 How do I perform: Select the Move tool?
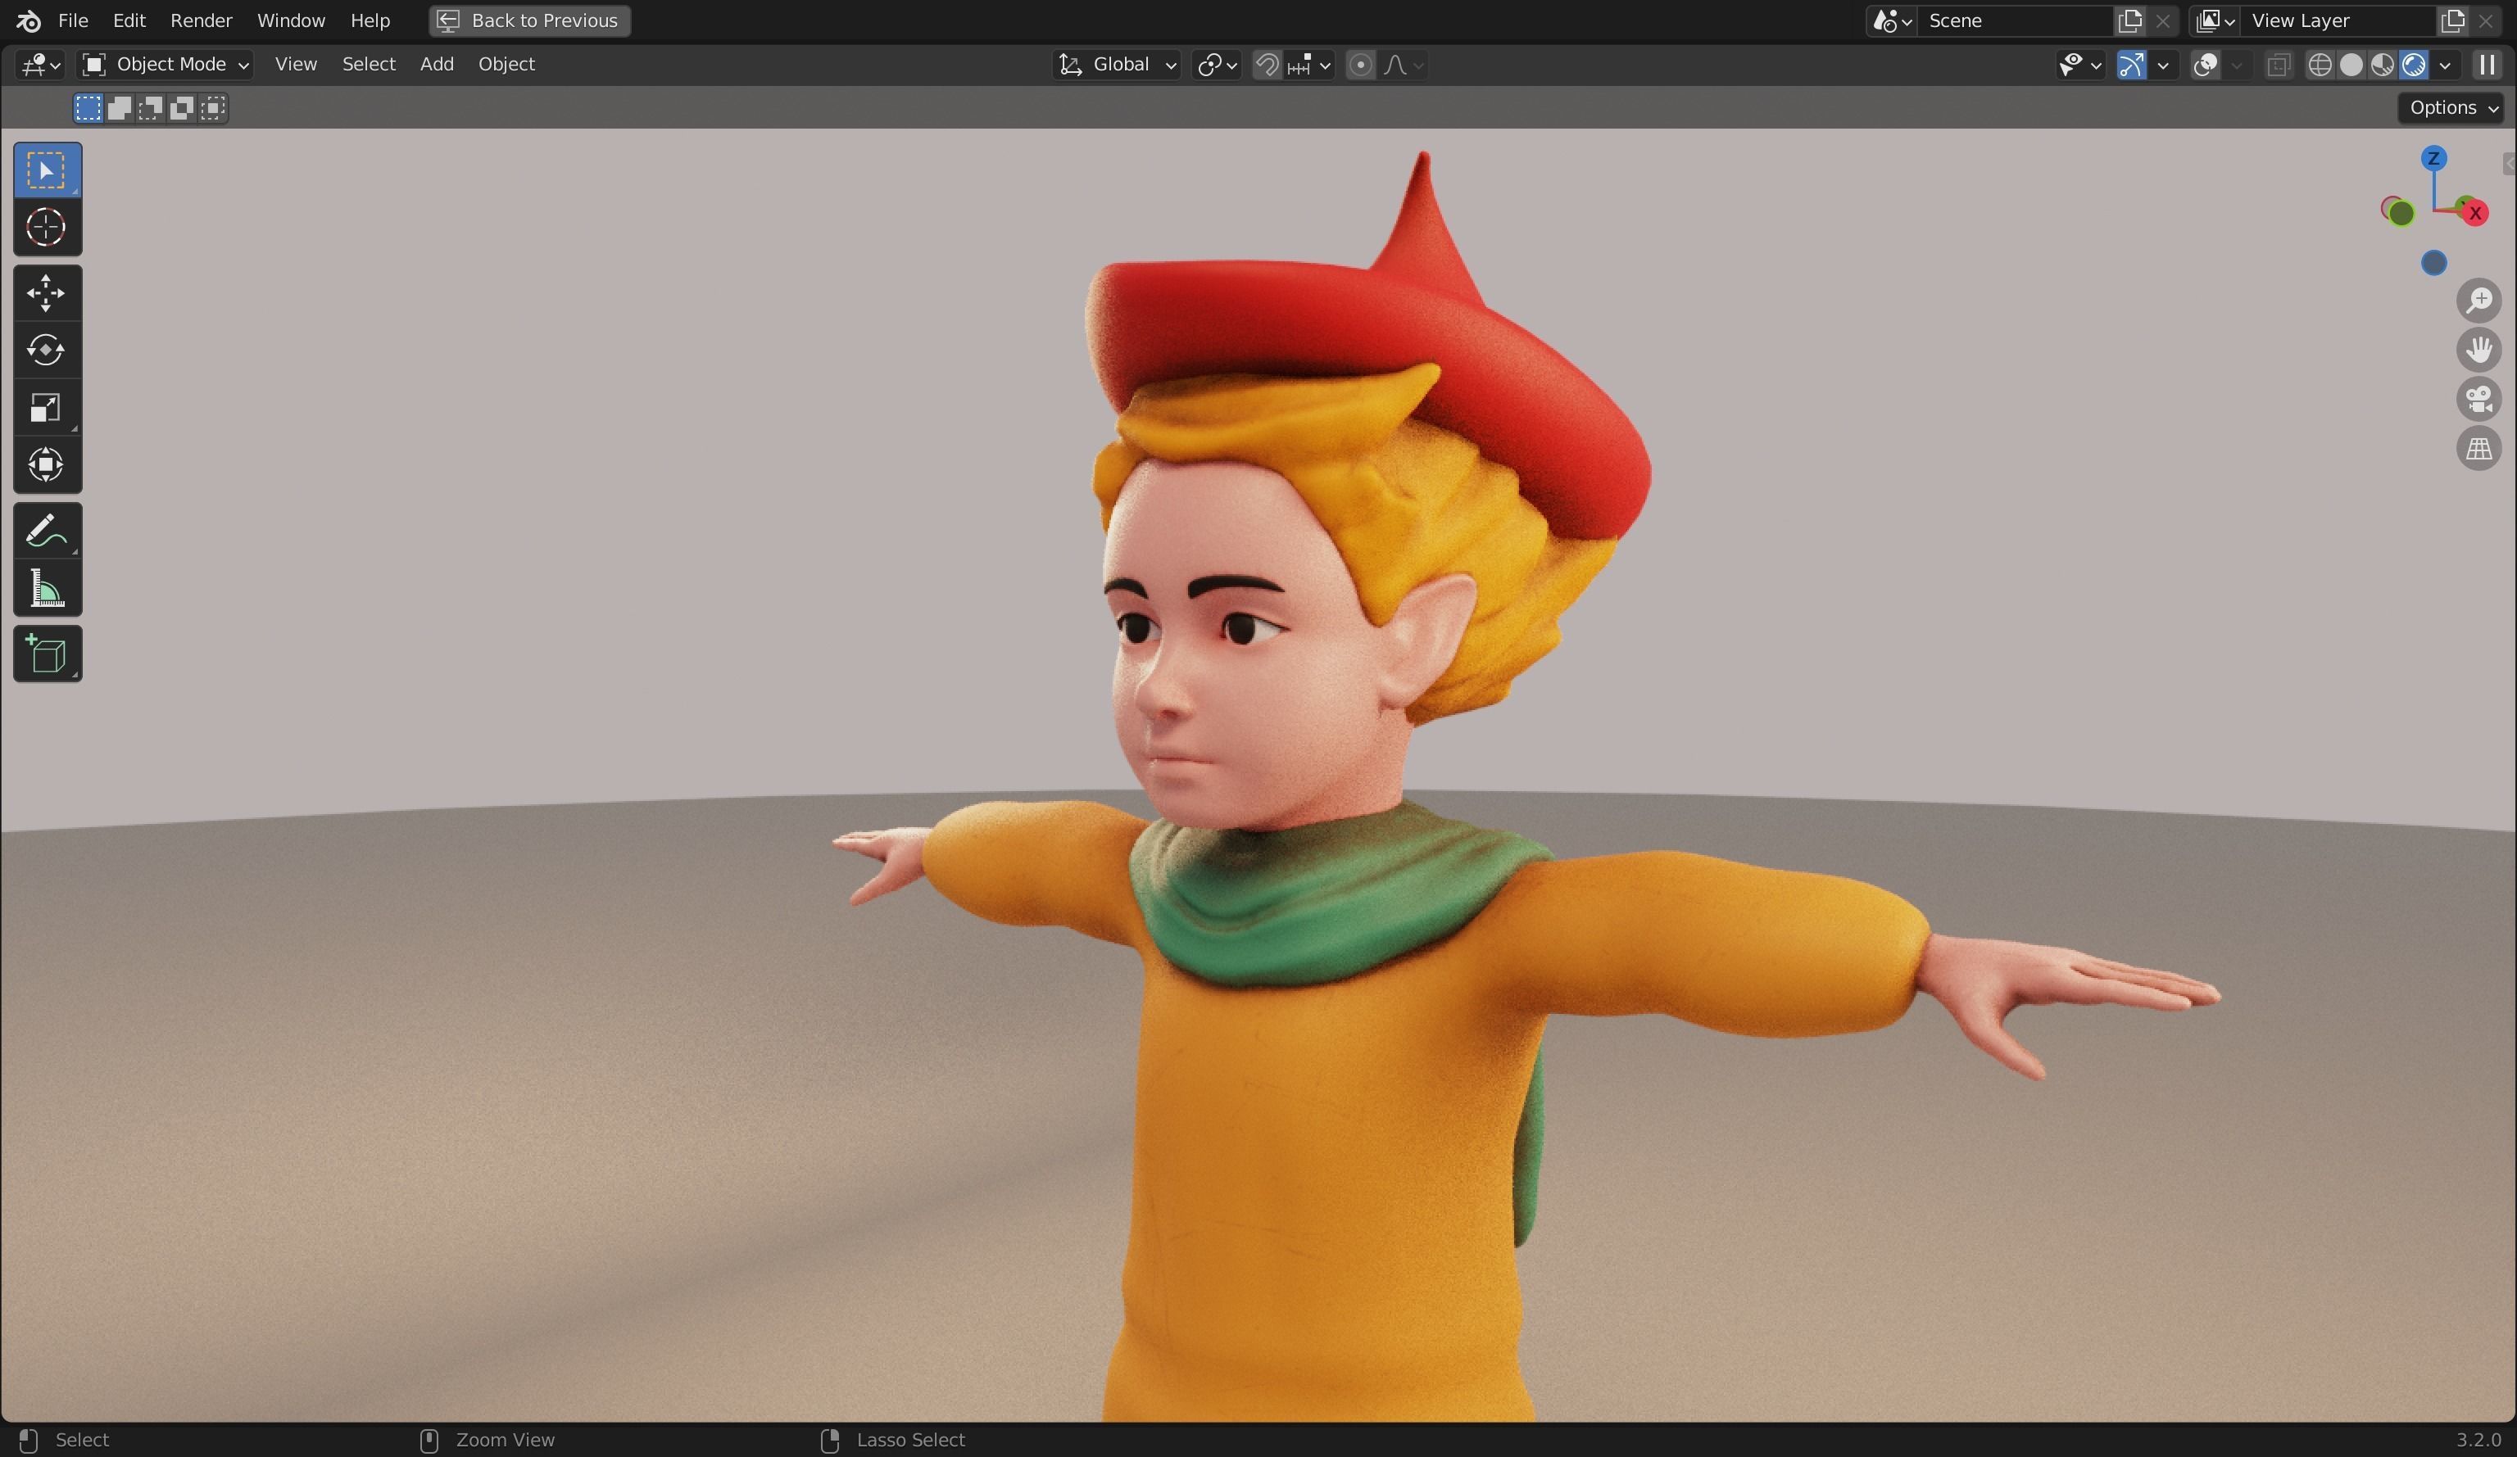coord(47,293)
